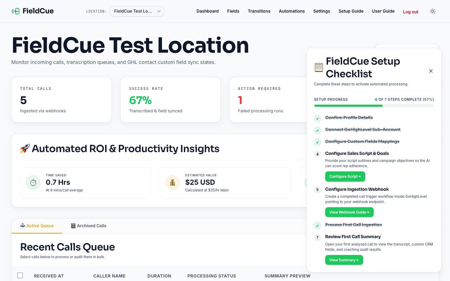Switch to the Archived Calls tab

[x=89, y=226]
